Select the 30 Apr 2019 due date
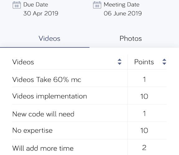Viewport: 179px width, 155px height. pyautogui.click(x=41, y=13)
